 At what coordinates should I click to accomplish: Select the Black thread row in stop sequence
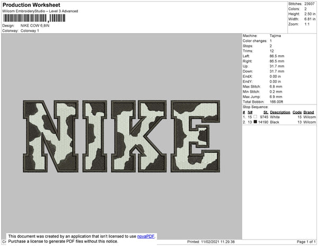[279, 122]
